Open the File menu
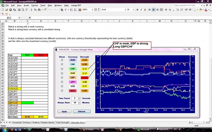The height and width of the screenshot is (132, 212). click(x=7, y=5)
